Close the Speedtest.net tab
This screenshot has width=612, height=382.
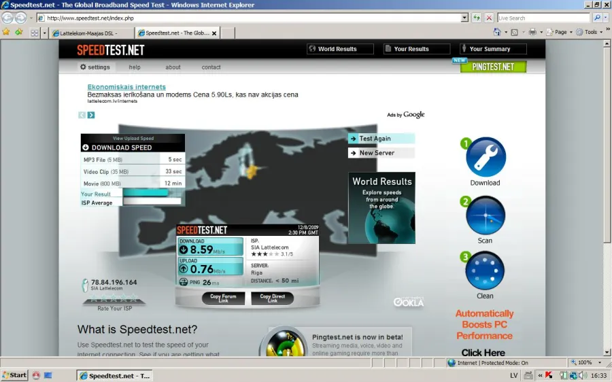pos(214,33)
